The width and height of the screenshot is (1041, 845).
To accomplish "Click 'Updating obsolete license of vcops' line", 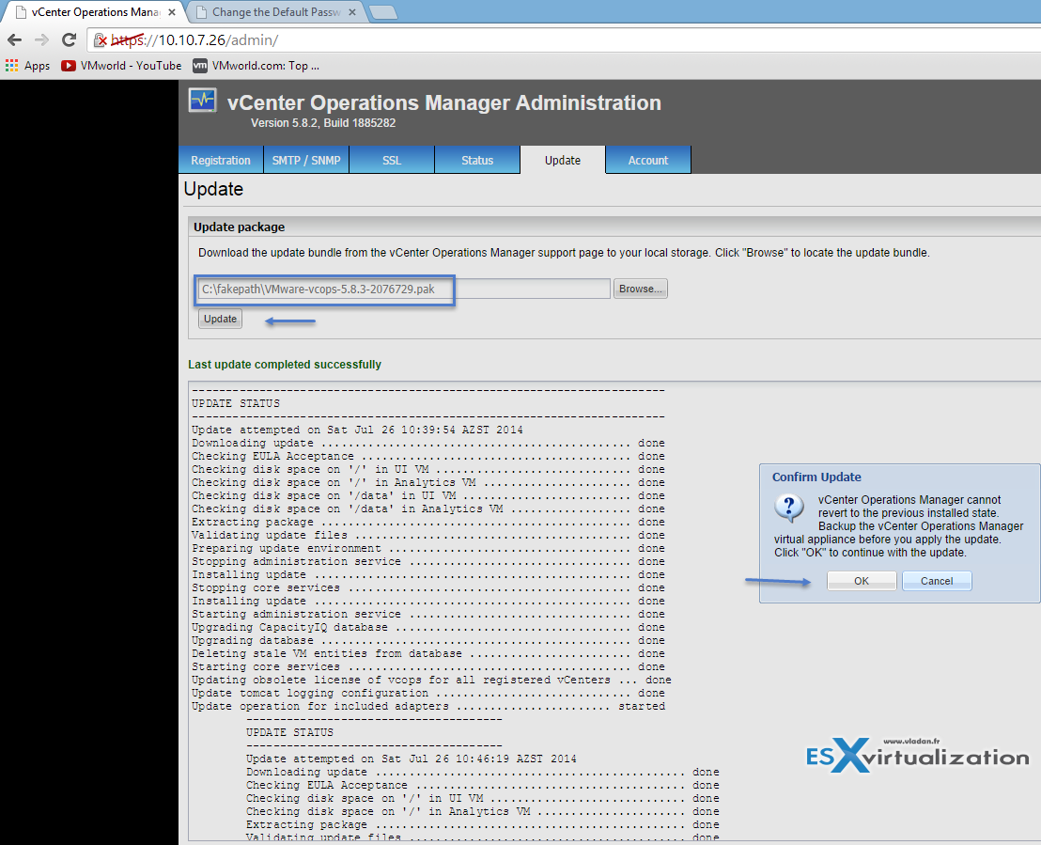I will tap(431, 681).
